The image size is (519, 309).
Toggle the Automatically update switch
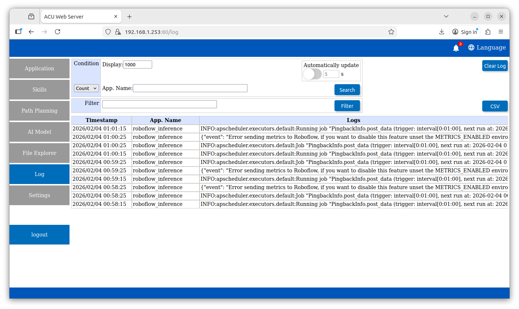(312, 74)
